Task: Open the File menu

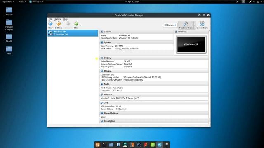Action: [x=50, y=19]
